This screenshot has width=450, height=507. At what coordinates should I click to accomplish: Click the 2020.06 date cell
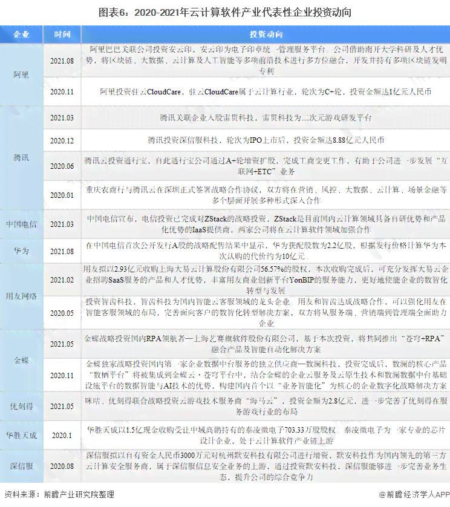62,166
